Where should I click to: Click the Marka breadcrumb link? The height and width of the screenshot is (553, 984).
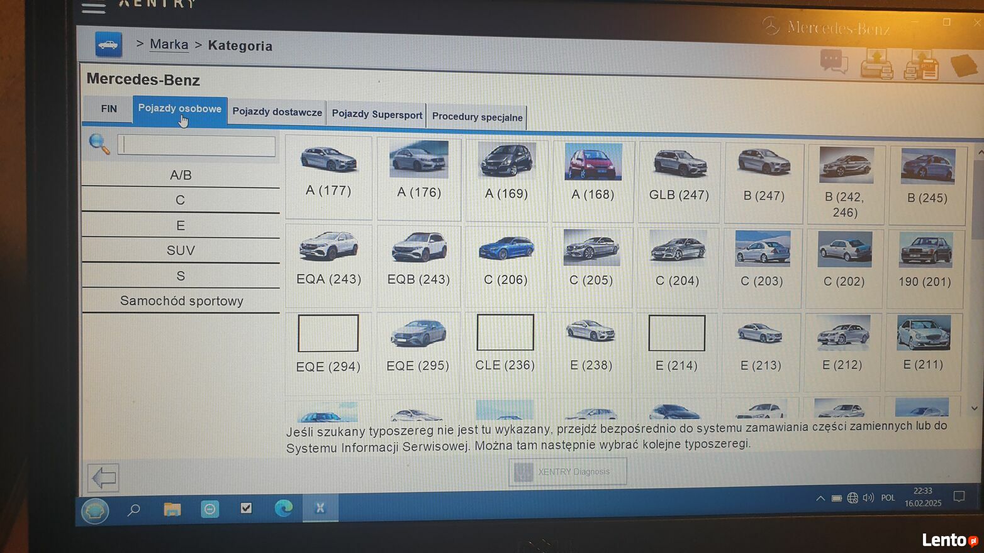point(169,45)
